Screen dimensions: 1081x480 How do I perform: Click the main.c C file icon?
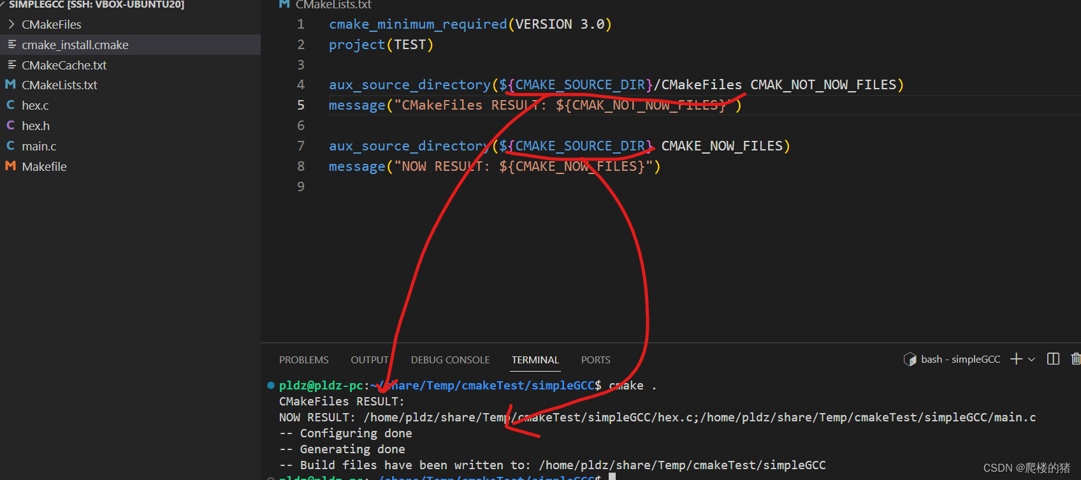[x=10, y=146]
